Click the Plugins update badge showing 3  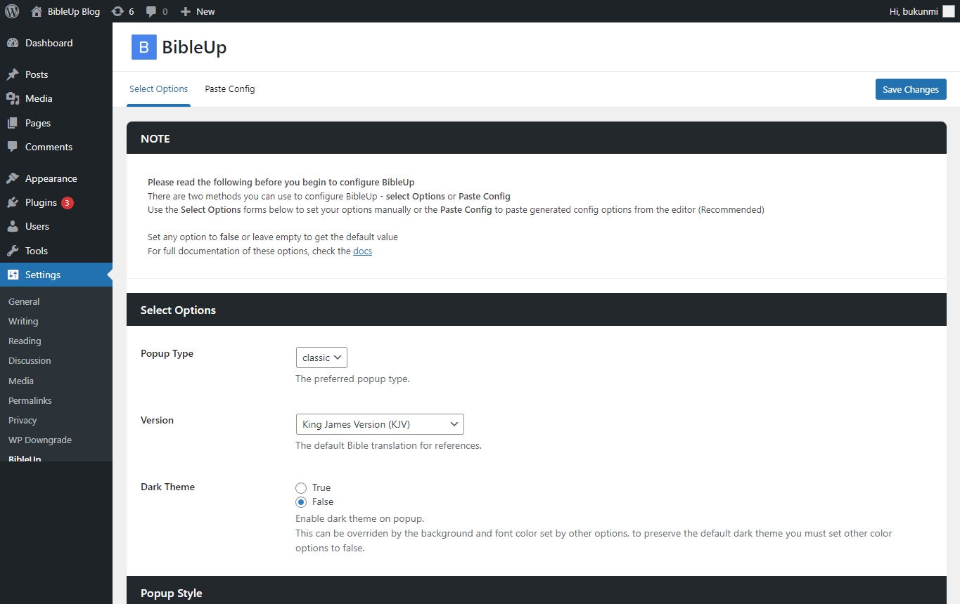point(67,203)
